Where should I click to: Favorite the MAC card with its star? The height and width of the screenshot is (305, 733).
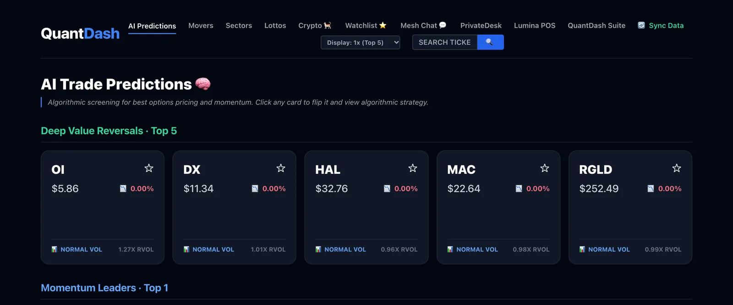(x=545, y=168)
